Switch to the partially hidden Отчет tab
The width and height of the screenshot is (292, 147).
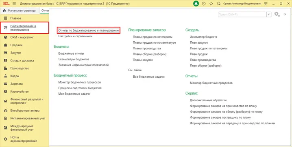[45, 11]
